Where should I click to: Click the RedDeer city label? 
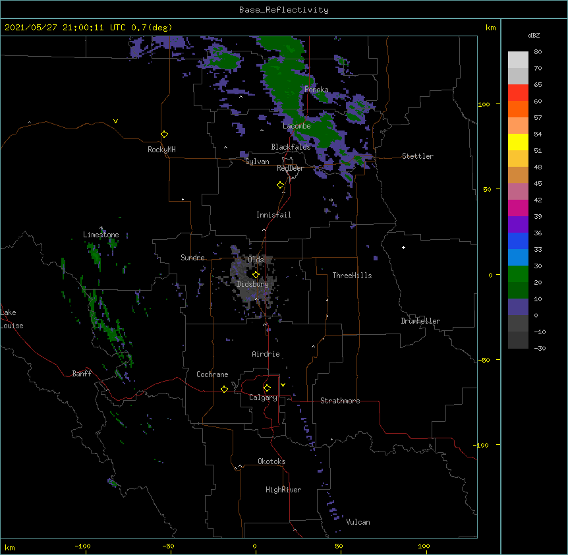(x=290, y=168)
